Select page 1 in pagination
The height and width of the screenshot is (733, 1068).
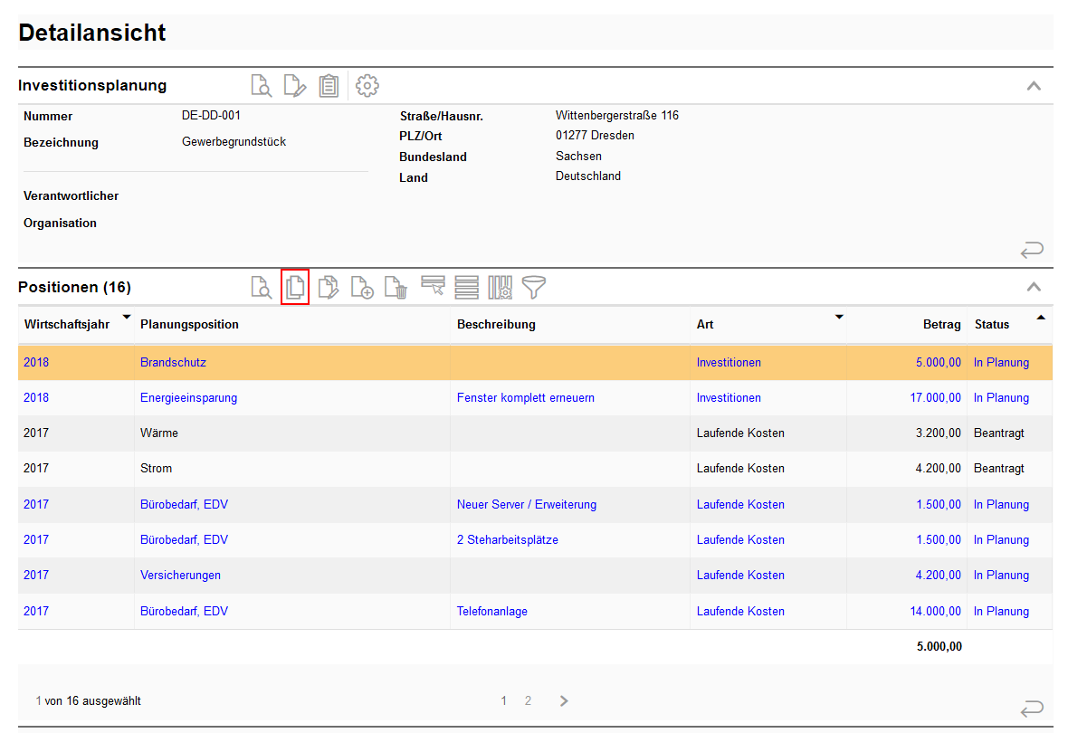tap(504, 700)
